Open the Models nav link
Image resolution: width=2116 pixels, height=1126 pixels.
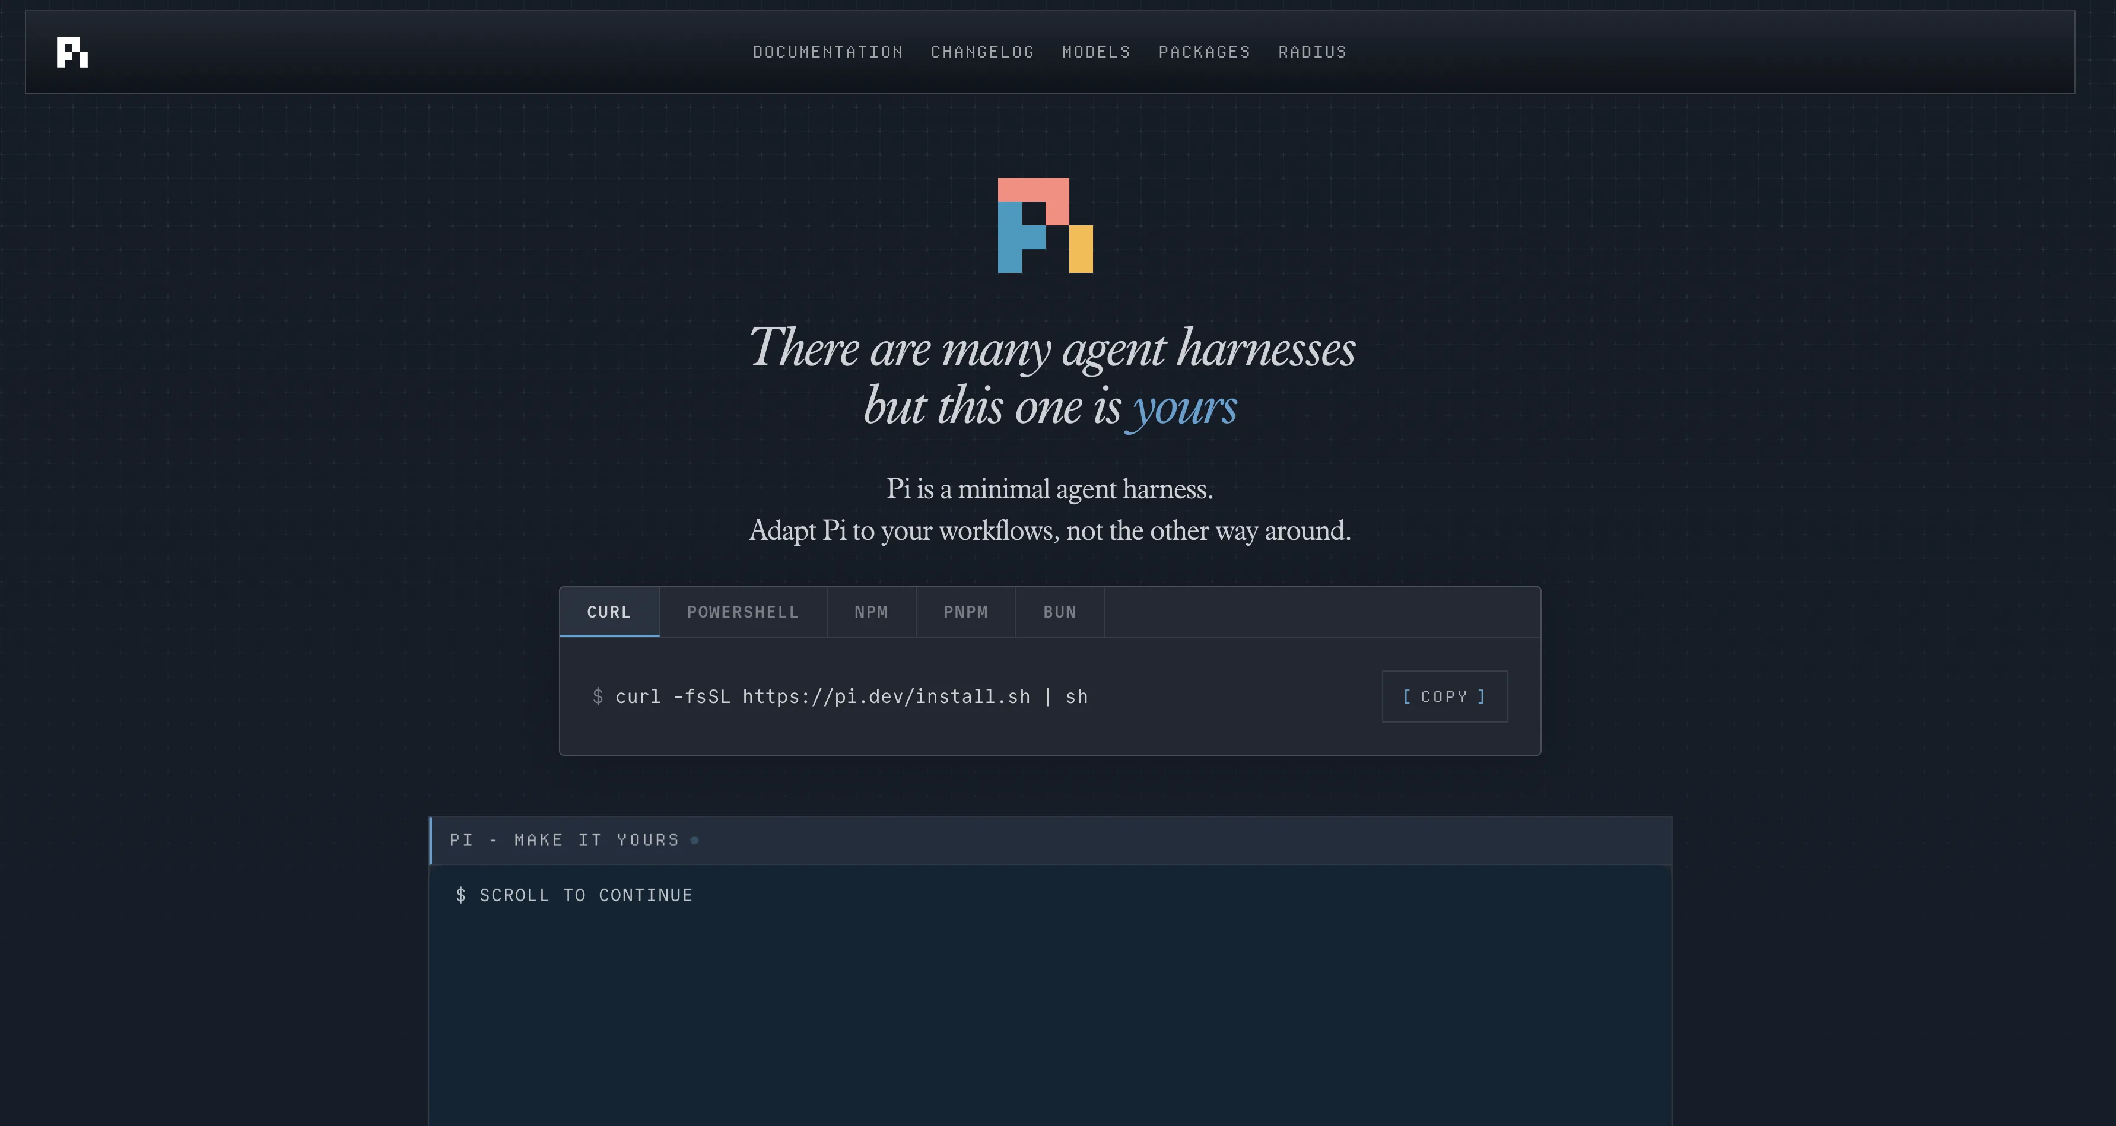(1097, 52)
